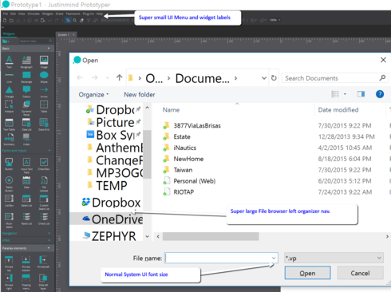Refresh the Documents folder listing
The width and height of the screenshot is (391, 292).
pos(274,78)
